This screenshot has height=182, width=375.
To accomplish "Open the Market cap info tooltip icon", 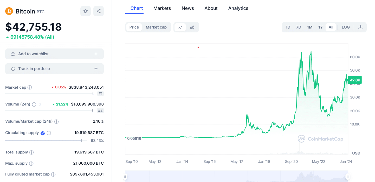I will point(29,87).
